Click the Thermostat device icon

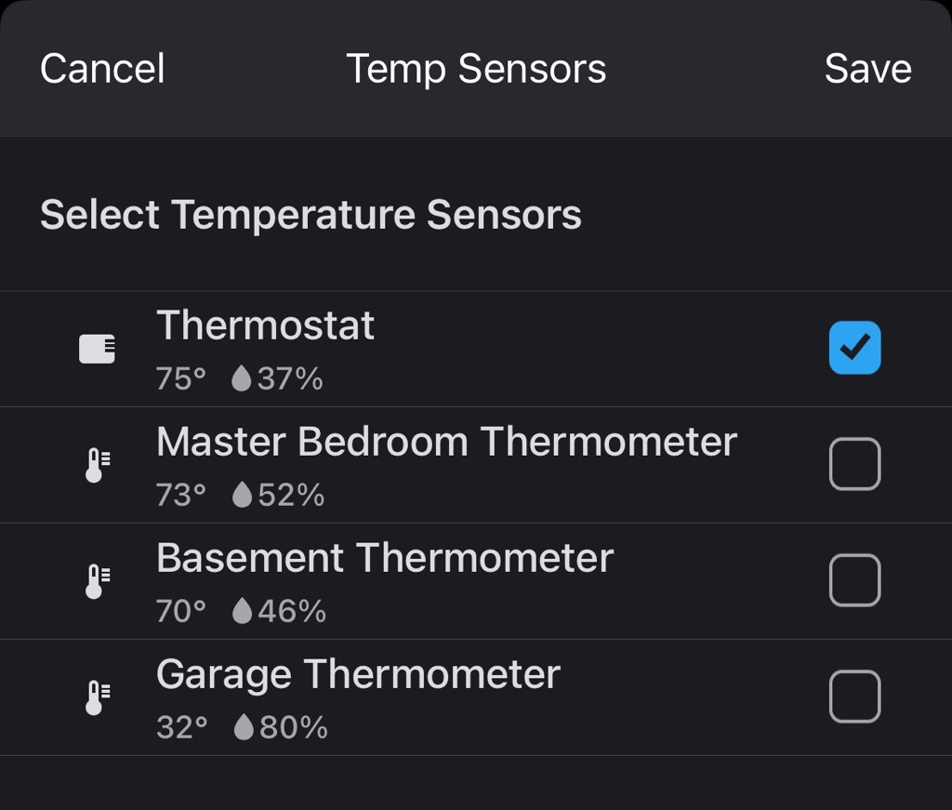(97, 349)
